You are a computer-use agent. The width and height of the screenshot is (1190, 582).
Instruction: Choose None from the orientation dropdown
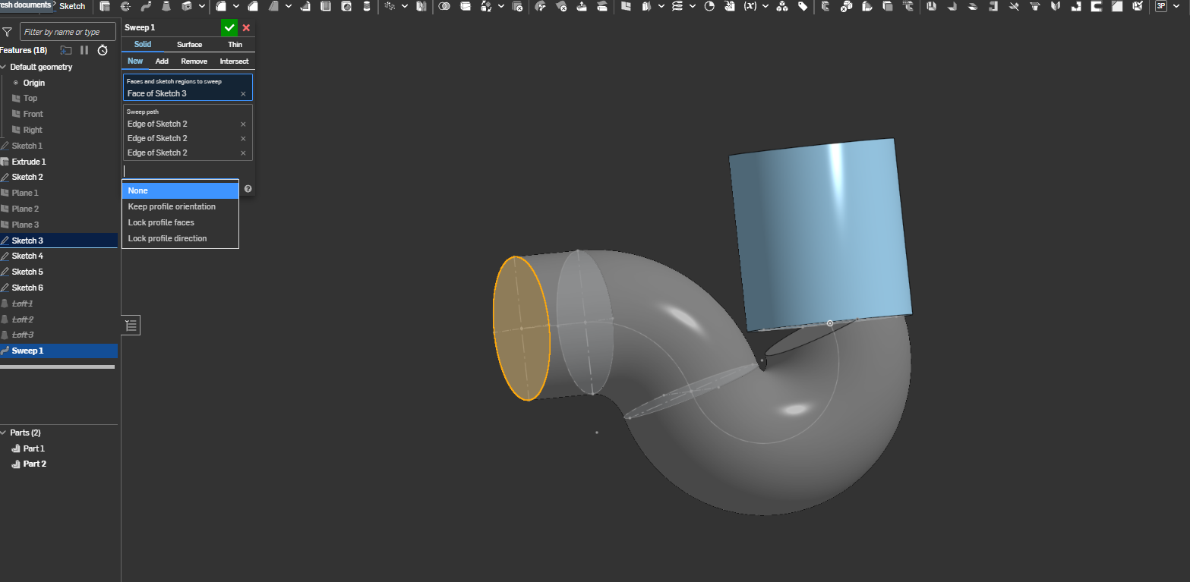click(x=180, y=190)
